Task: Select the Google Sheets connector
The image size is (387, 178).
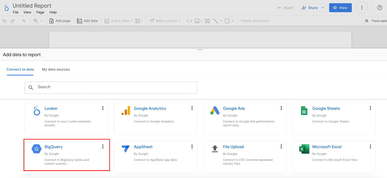Action: [334, 118]
